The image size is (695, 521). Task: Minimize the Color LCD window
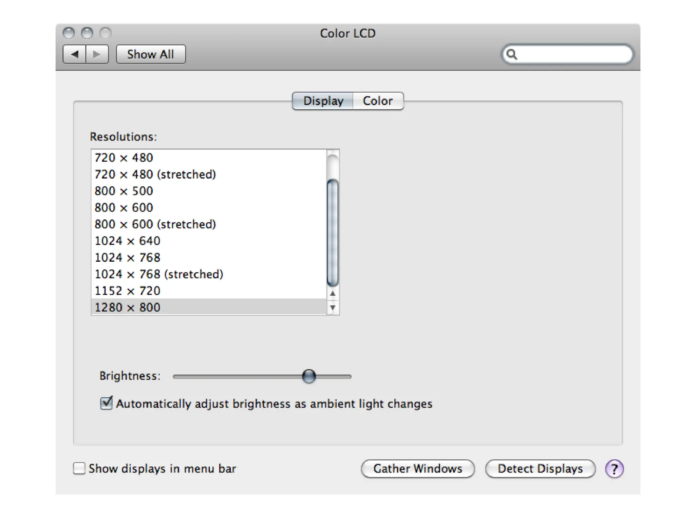pyautogui.click(x=87, y=33)
